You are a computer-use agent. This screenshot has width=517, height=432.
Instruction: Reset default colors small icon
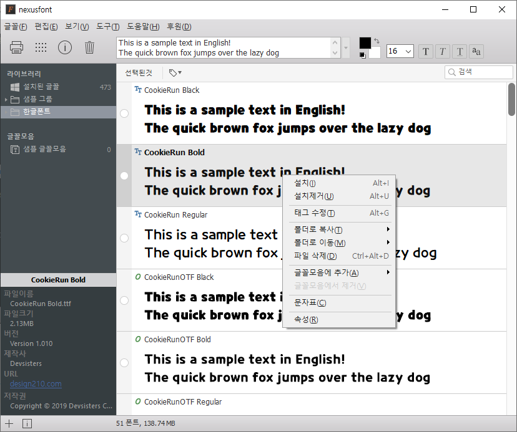pyautogui.click(x=363, y=55)
